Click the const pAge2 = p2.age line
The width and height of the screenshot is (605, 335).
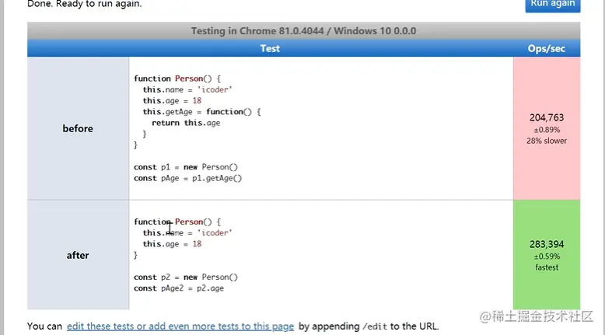pos(179,288)
